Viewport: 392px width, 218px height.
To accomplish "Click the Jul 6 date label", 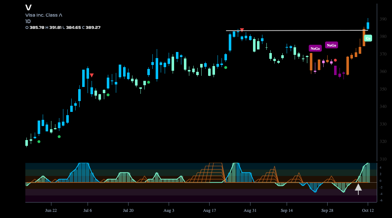I will point(88,210).
